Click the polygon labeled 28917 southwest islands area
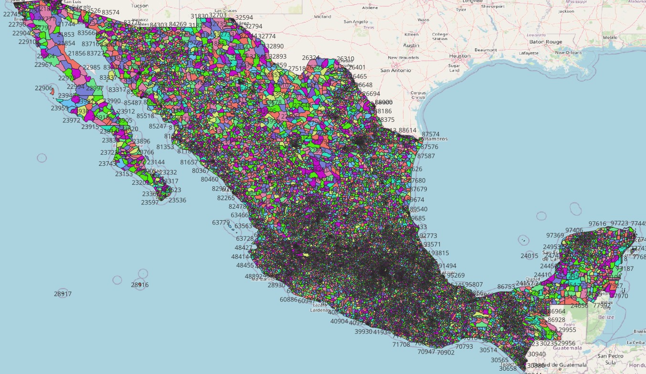The height and width of the screenshot is (374, 646). click(63, 293)
